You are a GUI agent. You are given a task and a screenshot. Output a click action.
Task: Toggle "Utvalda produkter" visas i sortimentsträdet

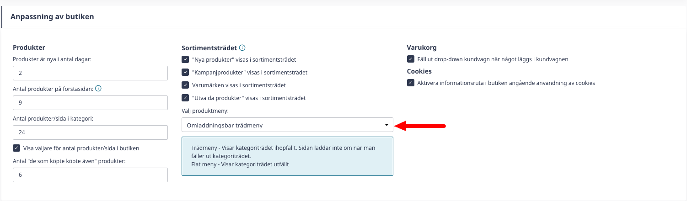click(x=185, y=98)
